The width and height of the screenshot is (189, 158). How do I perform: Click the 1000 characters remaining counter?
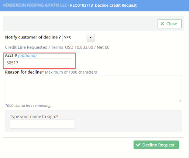pyautogui.click(x=28, y=105)
